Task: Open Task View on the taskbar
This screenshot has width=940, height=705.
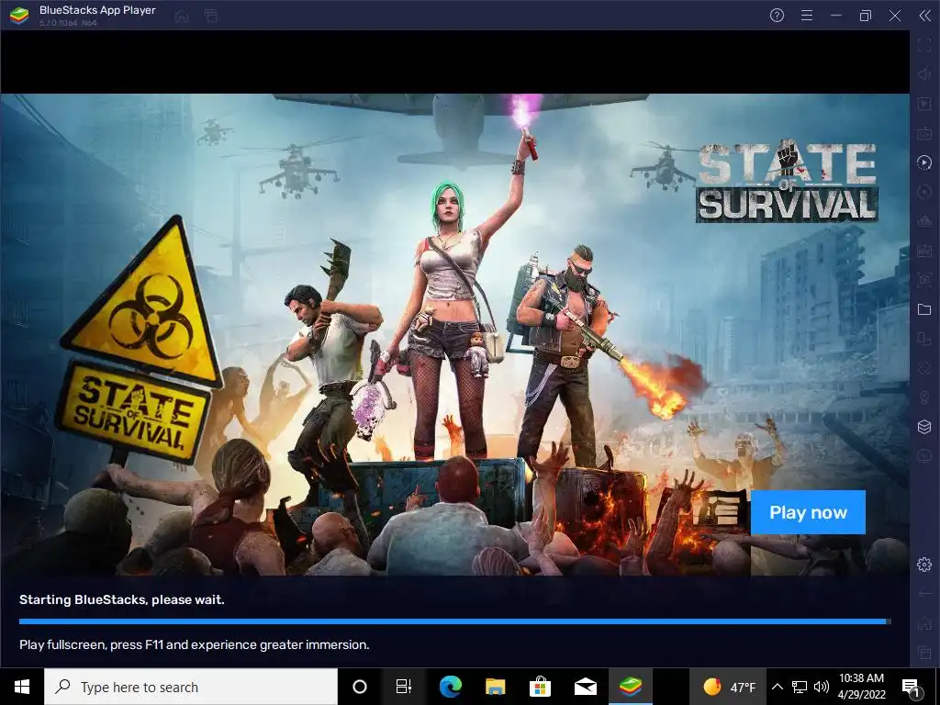Action: [x=404, y=687]
